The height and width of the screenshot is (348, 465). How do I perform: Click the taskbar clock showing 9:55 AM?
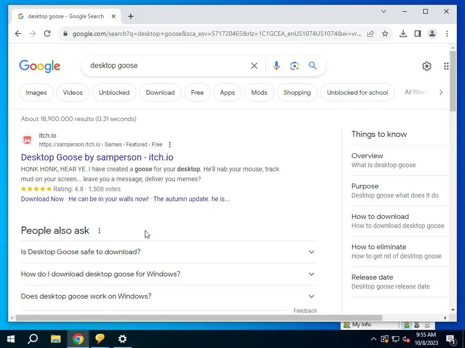426,339
